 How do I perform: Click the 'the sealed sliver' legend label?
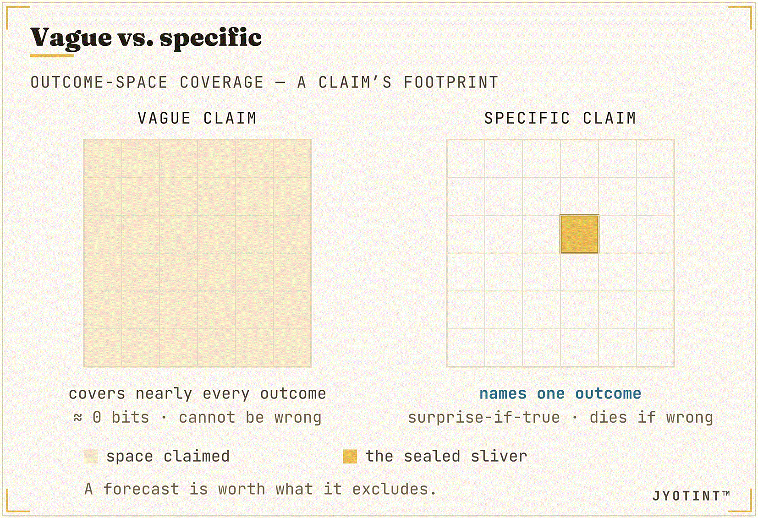[446, 457]
